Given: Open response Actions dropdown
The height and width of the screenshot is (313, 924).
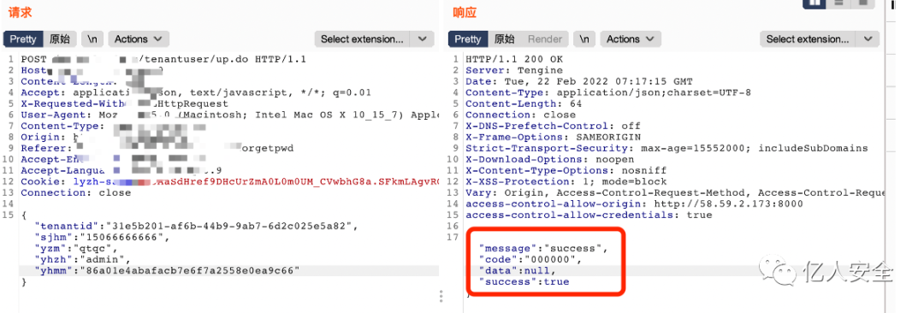Looking at the screenshot, I should click(x=631, y=38).
